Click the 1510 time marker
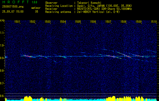The width and height of the screenshot is (159, 101). (154, 21)
